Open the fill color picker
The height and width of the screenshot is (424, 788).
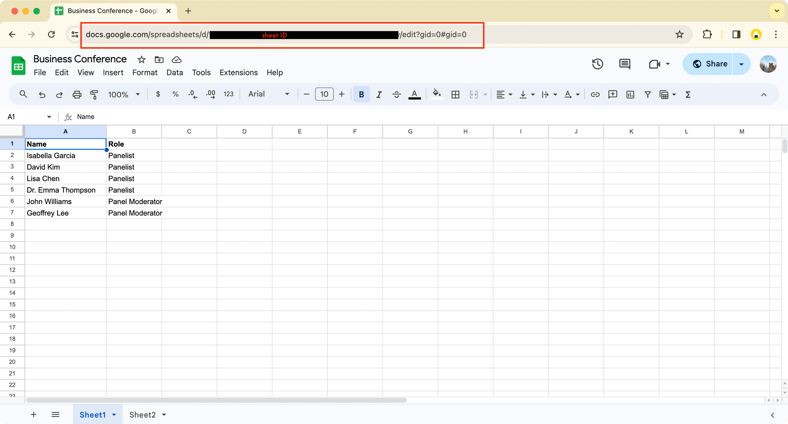437,94
